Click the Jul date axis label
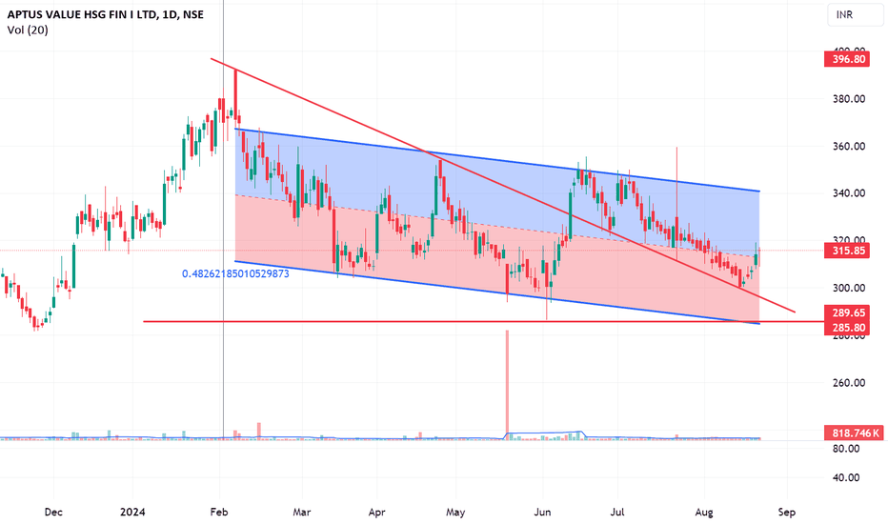Image resolution: width=888 pixels, height=524 pixels. (x=617, y=513)
